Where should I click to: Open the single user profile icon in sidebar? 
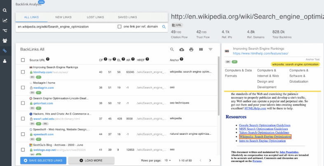coord(5,61)
